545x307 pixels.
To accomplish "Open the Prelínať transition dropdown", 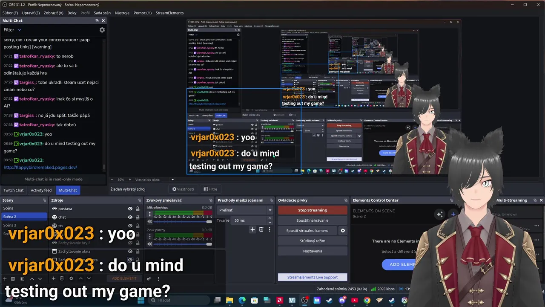I will (x=245, y=210).
